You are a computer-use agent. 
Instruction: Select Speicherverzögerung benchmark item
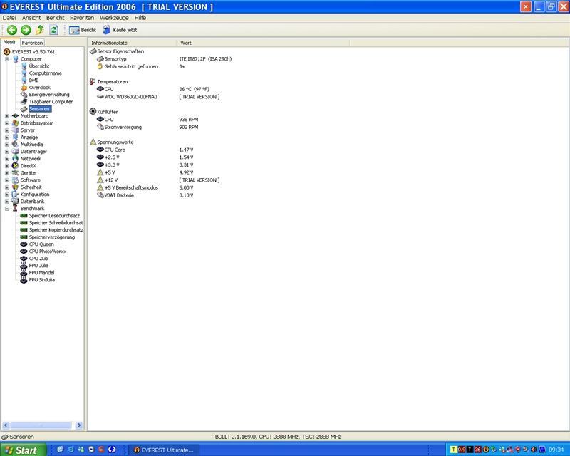click(51, 237)
